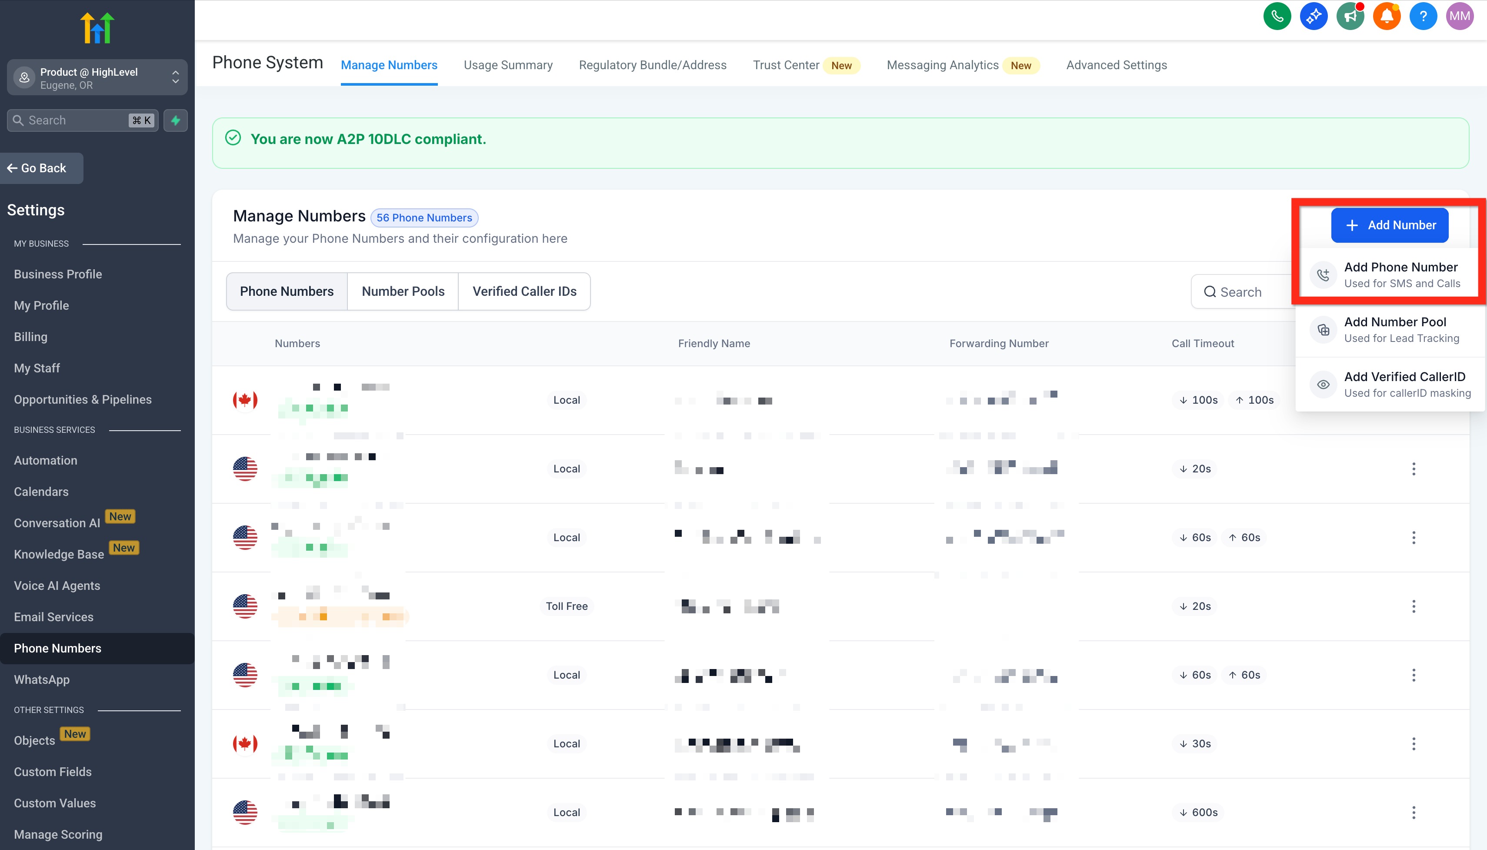Open the megaphone announcements icon
The height and width of the screenshot is (850, 1487).
coord(1350,16)
